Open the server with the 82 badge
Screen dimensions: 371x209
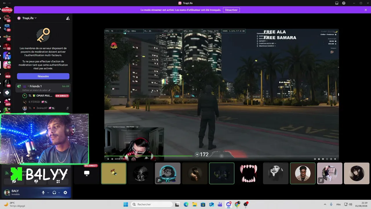click(7, 18)
